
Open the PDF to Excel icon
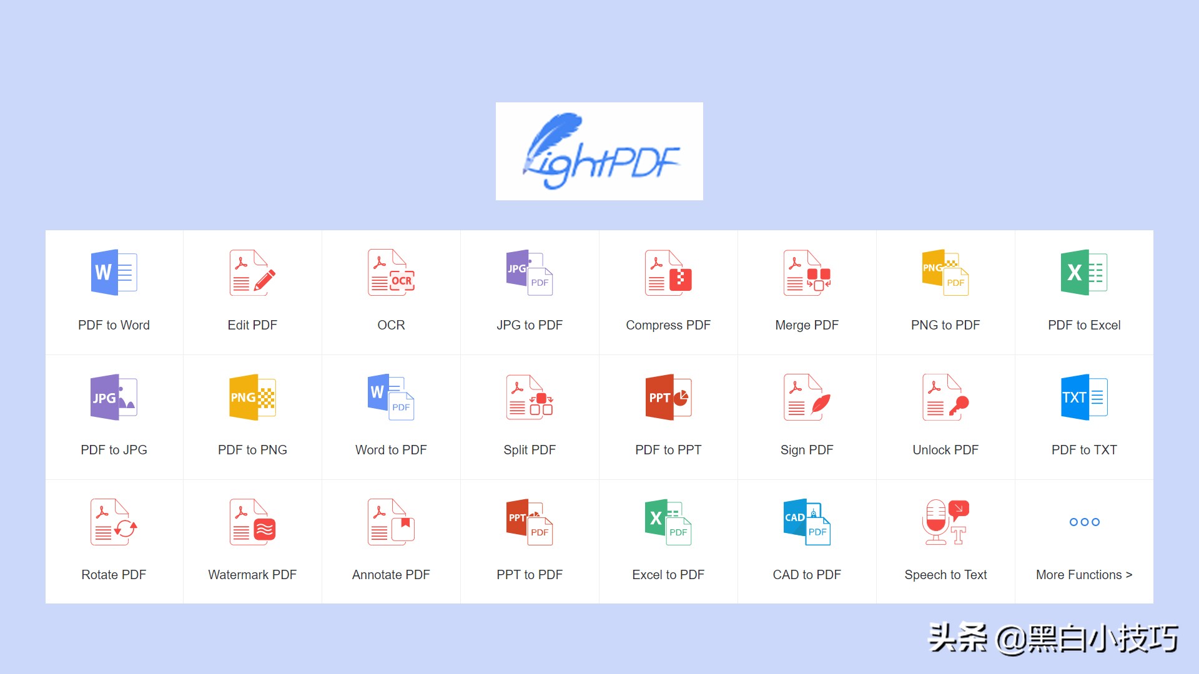1084,273
